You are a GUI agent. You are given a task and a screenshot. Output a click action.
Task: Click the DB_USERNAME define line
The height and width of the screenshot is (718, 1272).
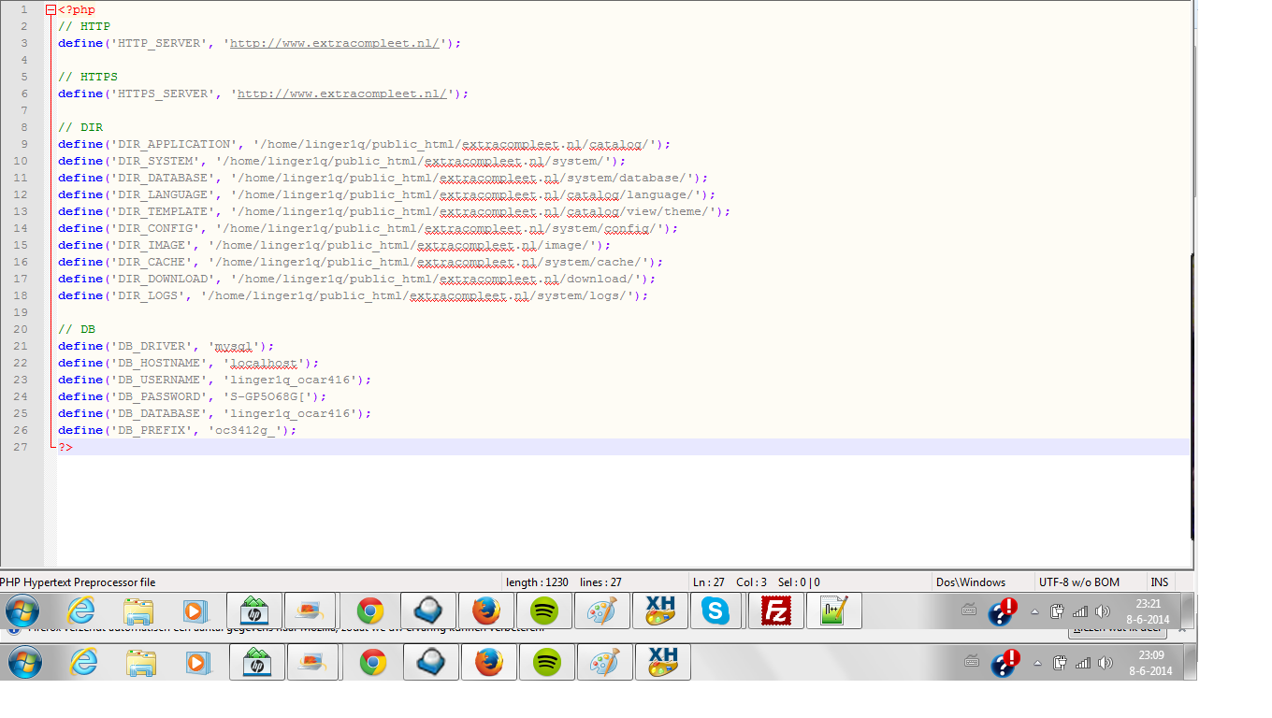click(215, 380)
